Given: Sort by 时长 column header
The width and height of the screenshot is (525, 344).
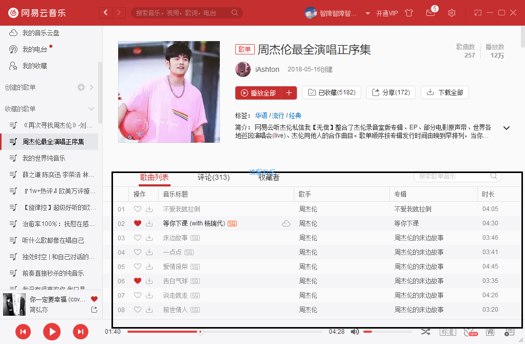Looking at the screenshot, I should (499, 194).
